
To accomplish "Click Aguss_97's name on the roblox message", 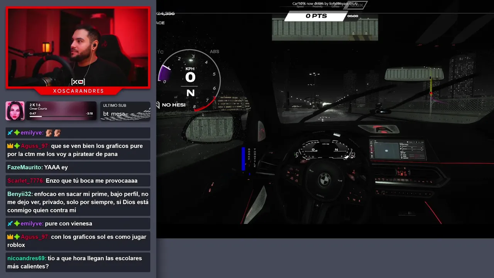I will tap(35, 237).
